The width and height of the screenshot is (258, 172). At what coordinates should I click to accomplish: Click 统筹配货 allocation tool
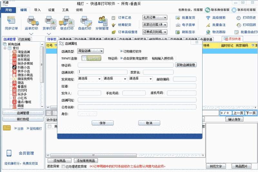122,25
